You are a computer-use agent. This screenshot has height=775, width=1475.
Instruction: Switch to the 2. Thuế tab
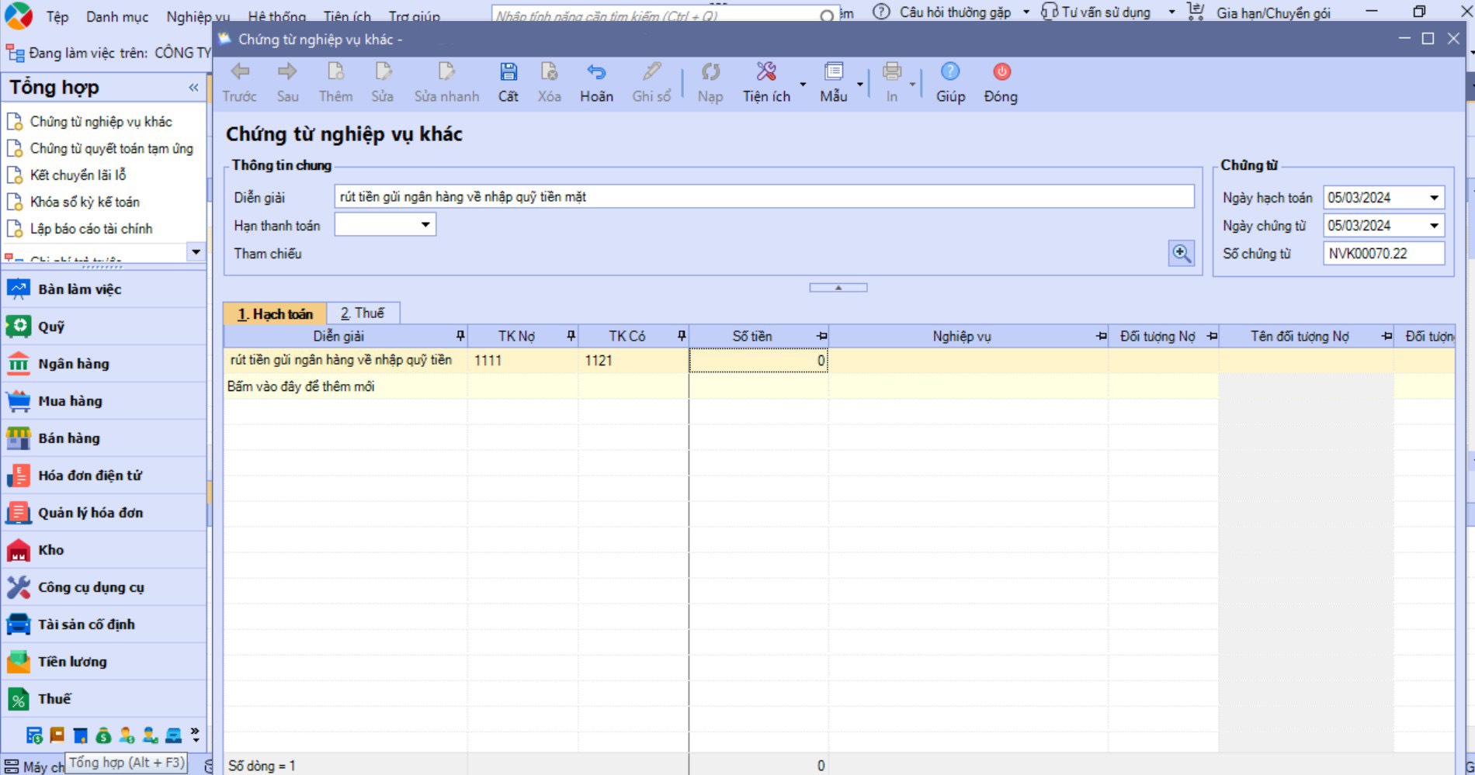pyautogui.click(x=363, y=313)
